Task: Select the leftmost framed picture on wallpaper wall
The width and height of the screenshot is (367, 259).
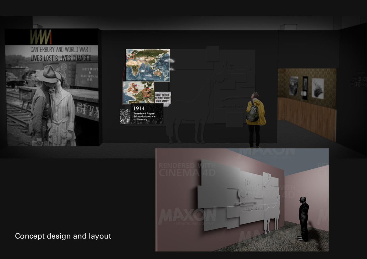Action: coord(294,86)
